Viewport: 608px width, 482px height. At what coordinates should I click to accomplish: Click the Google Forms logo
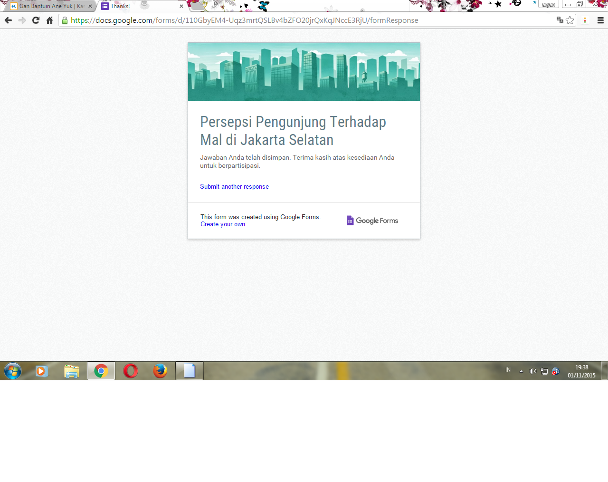point(372,221)
